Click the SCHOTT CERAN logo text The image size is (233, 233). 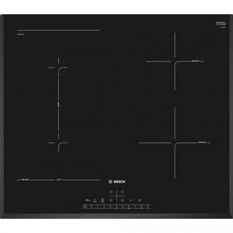point(221,24)
